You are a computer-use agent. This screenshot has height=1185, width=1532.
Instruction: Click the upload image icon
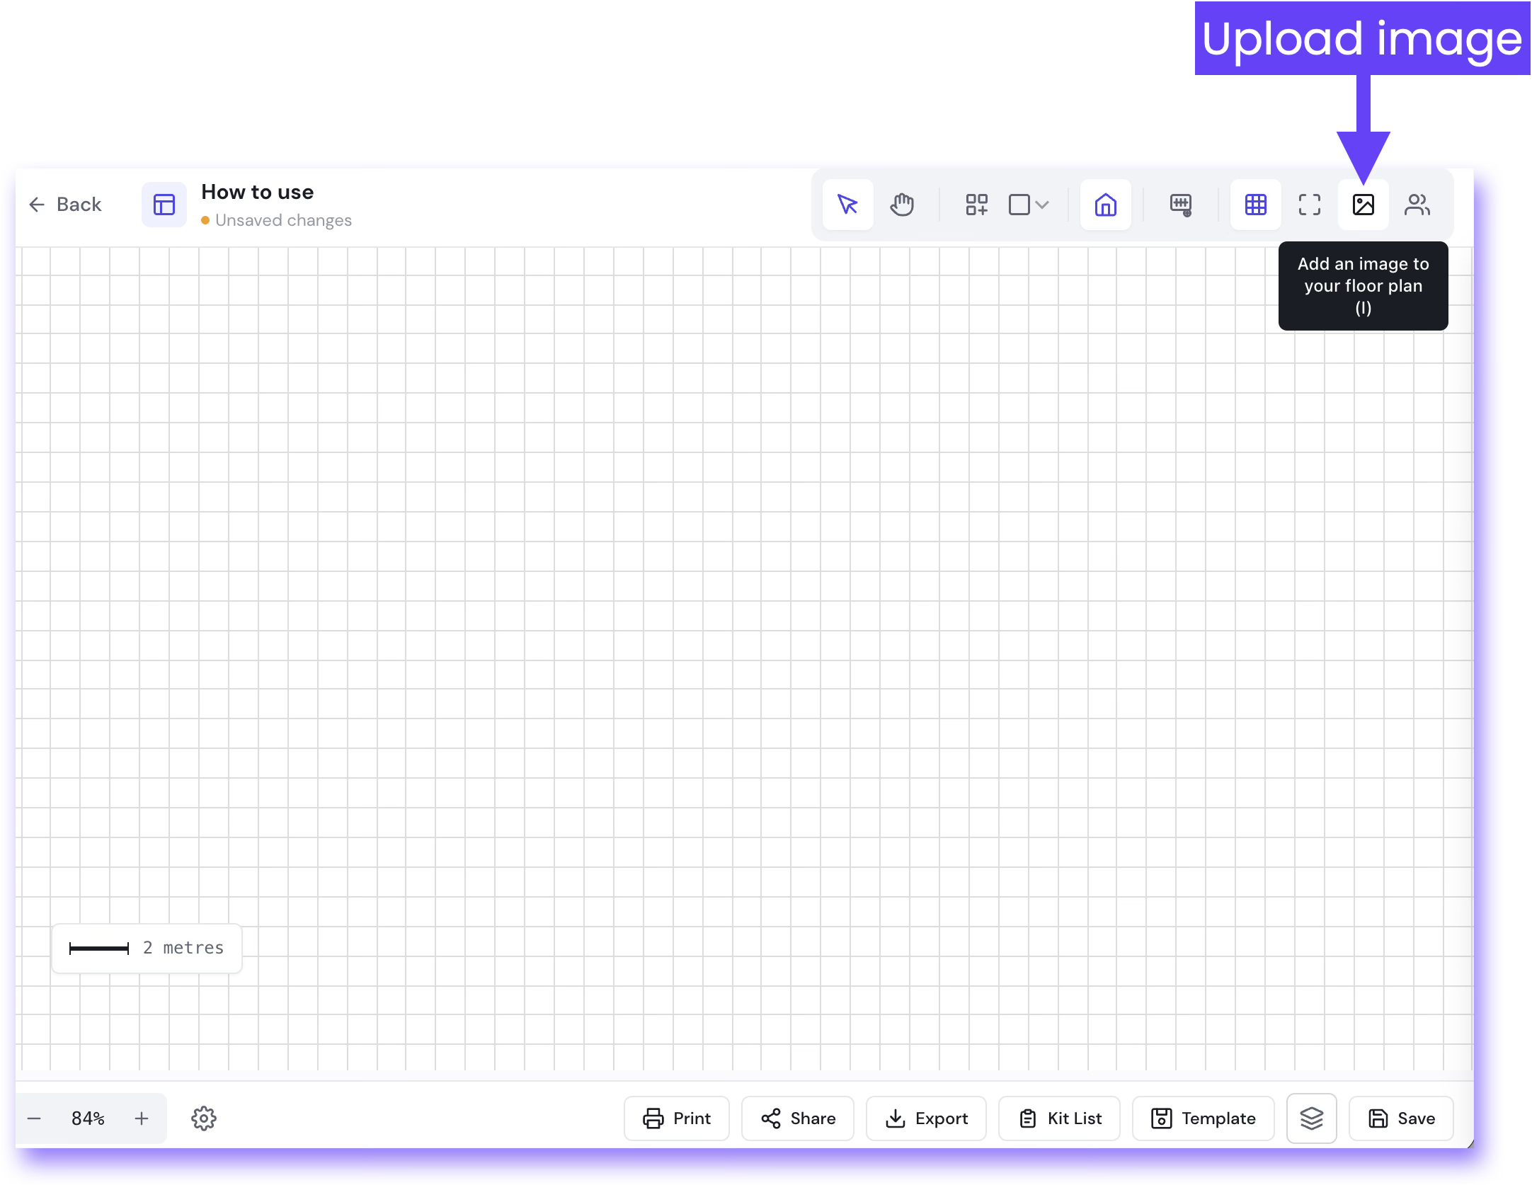1363,205
